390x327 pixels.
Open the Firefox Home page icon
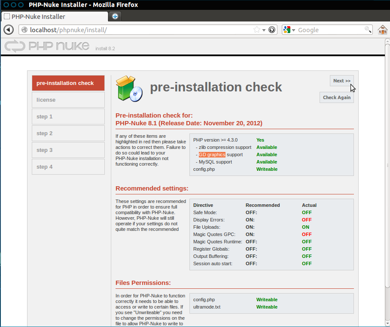(x=383, y=30)
